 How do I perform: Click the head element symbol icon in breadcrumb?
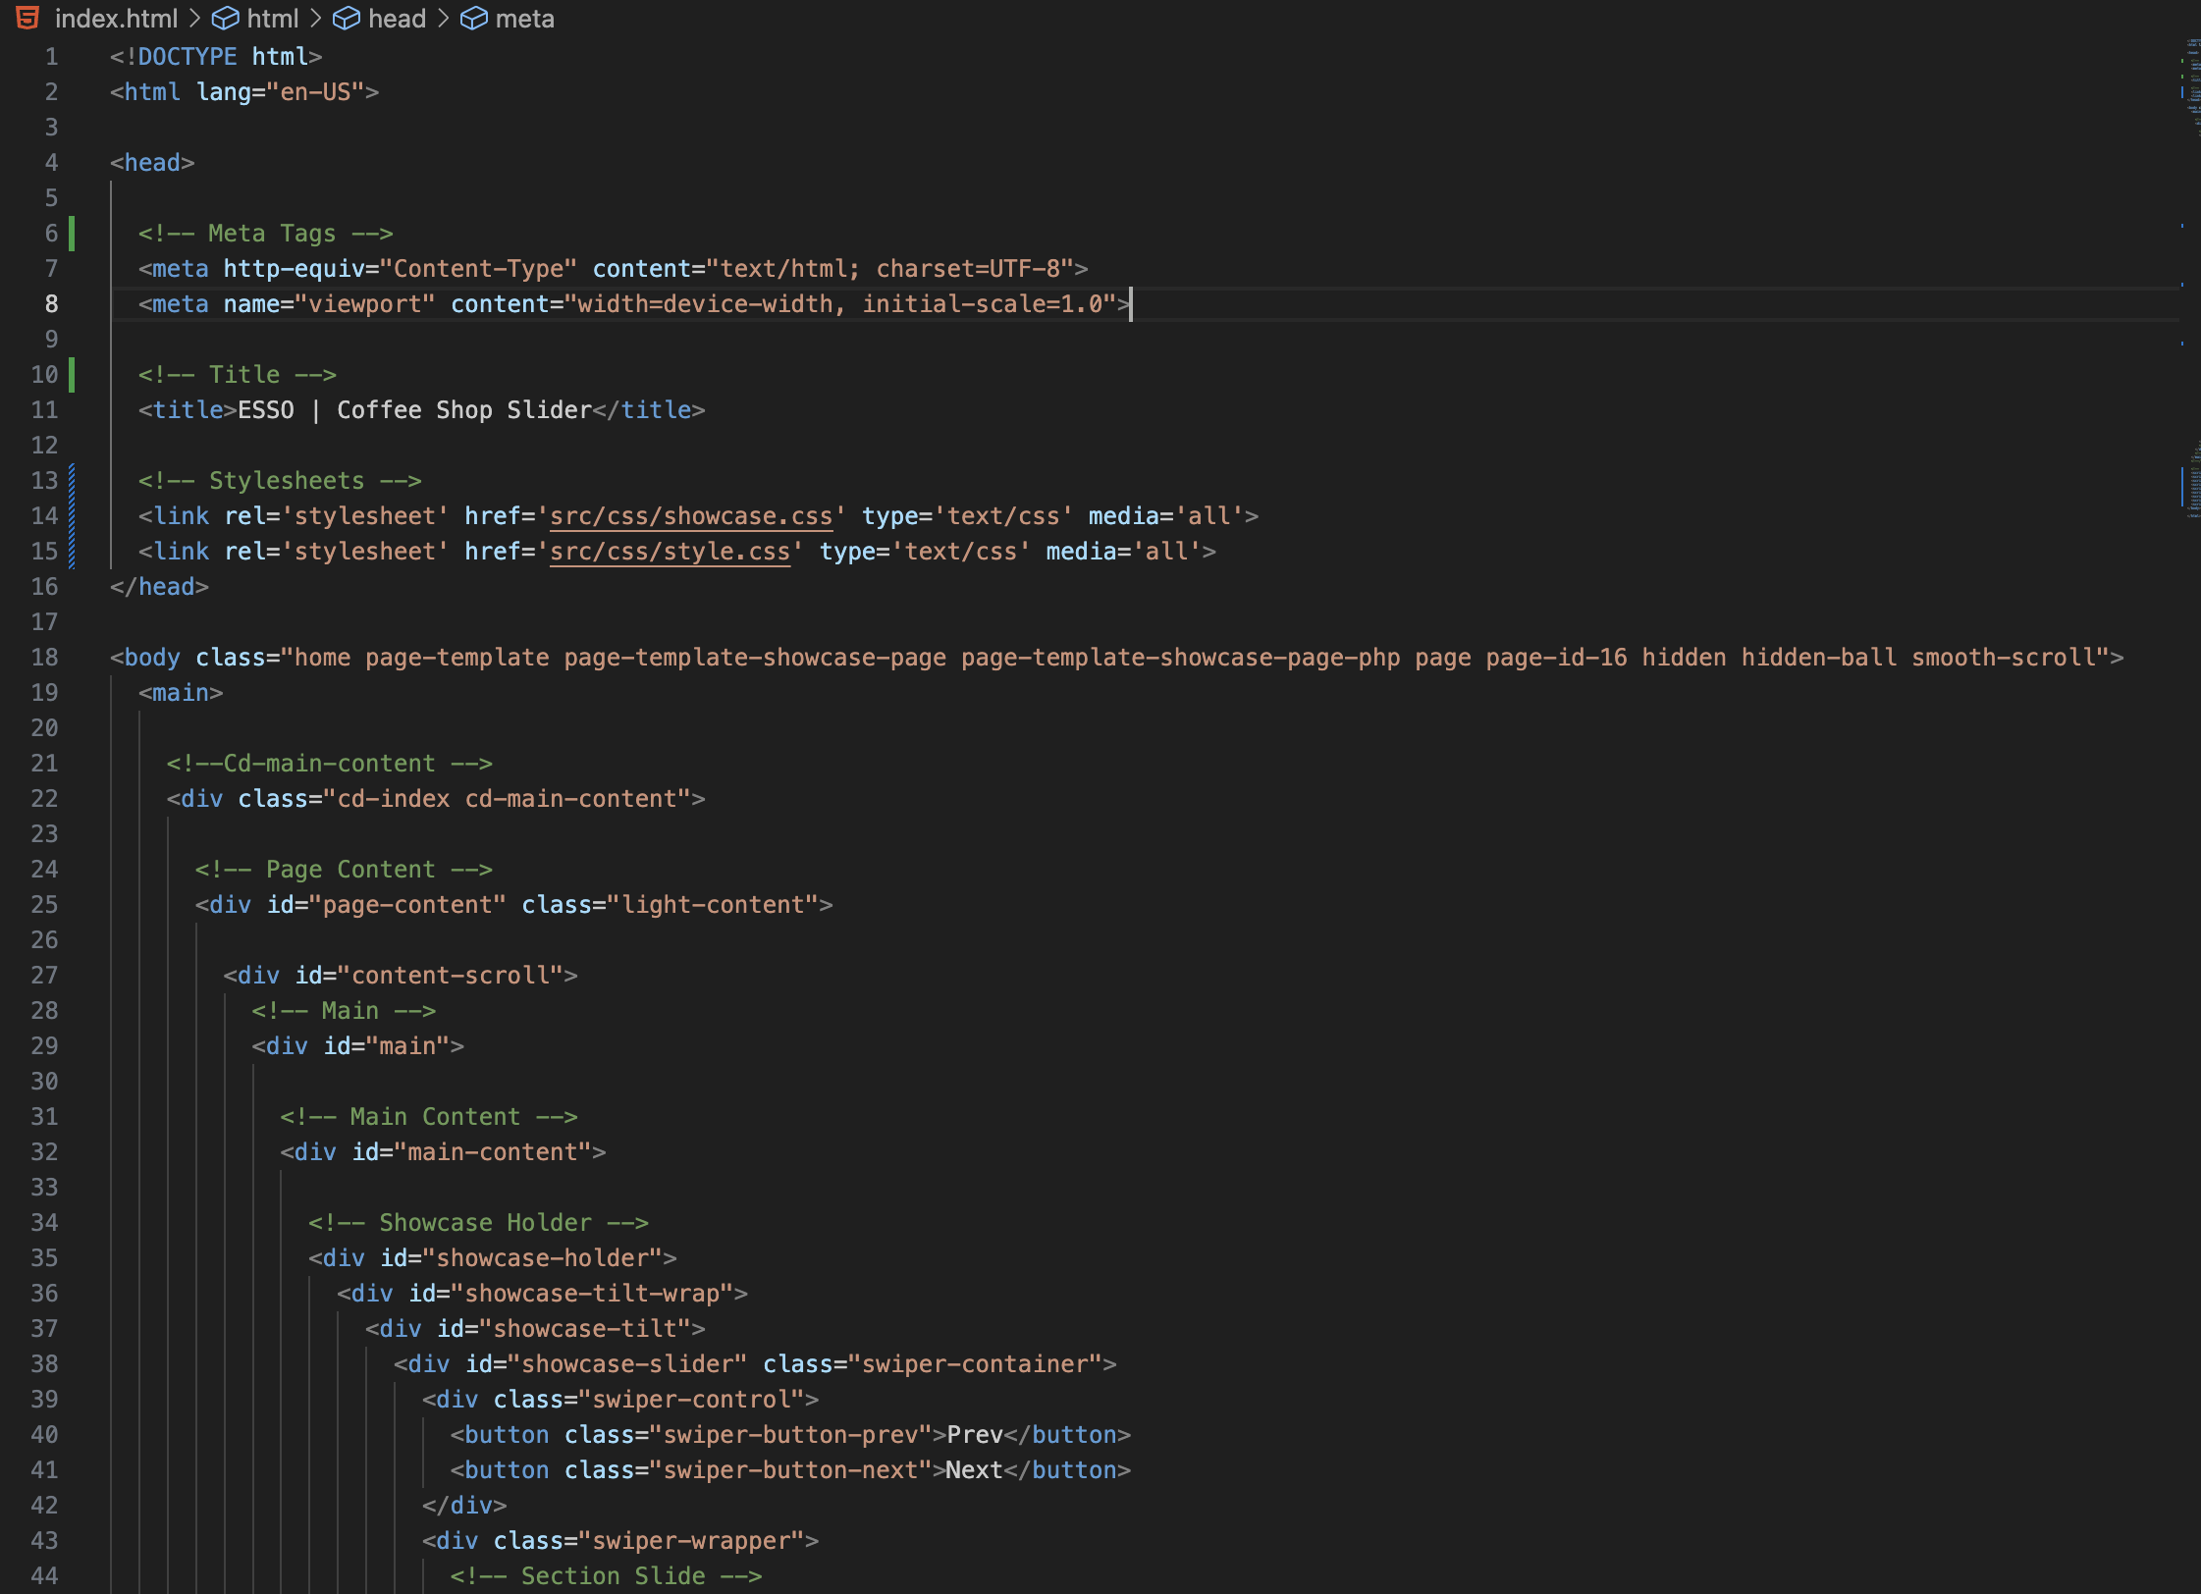pos(348,19)
